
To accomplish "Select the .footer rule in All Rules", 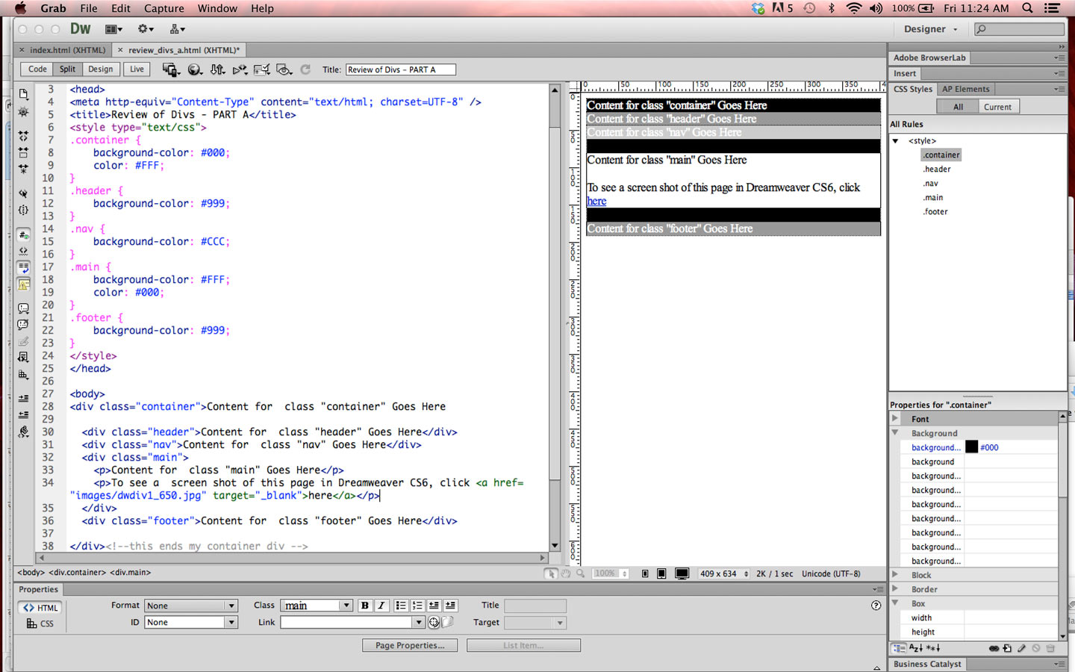I will [935, 212].
